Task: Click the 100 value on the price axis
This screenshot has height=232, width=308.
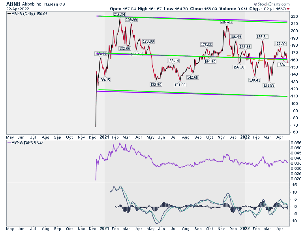Action: click(x=295, y=104)
